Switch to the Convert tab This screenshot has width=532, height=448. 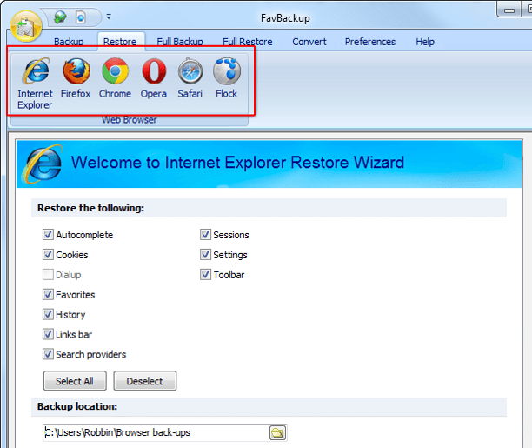coord(309,42)
